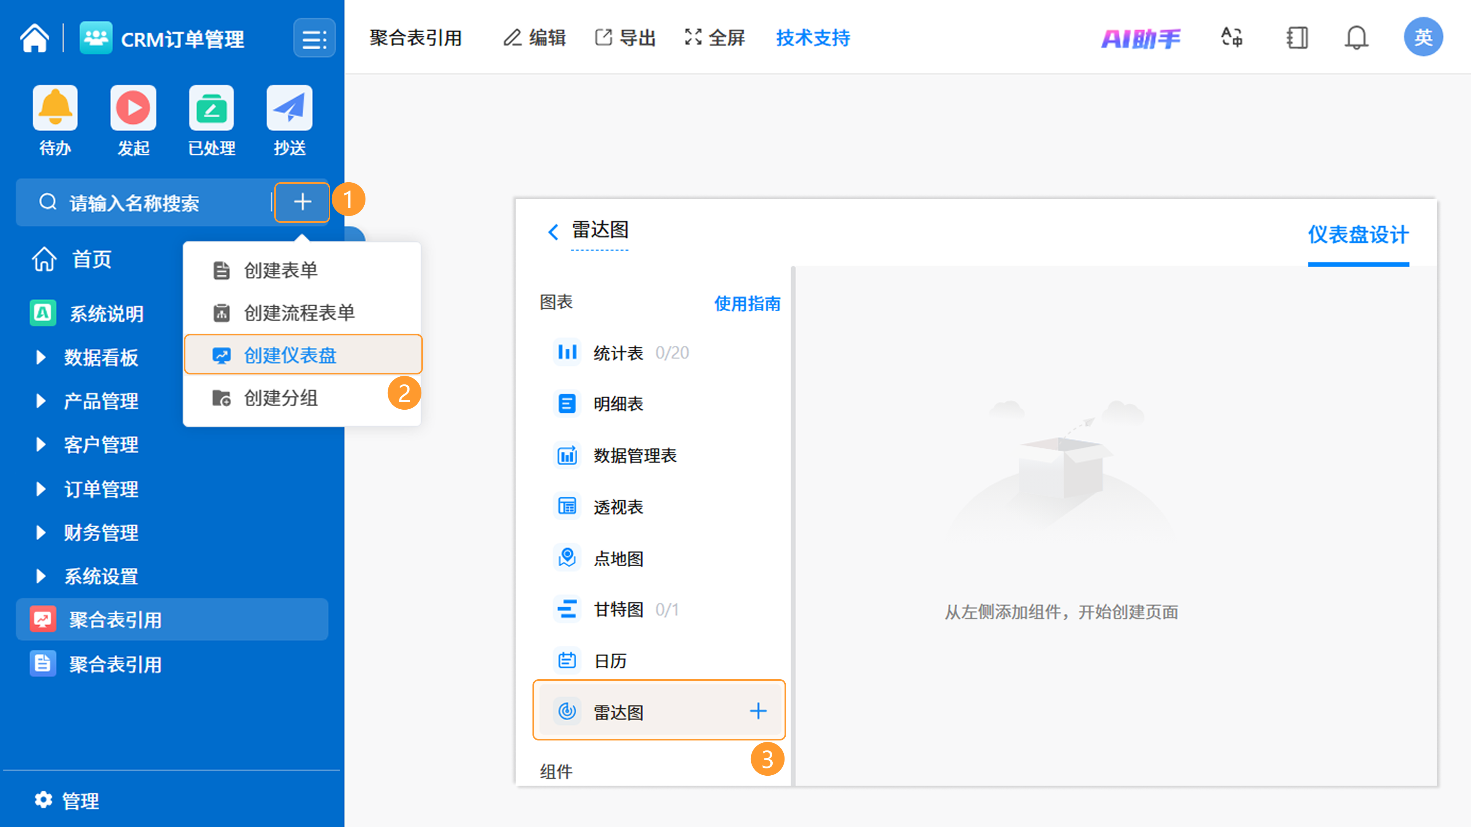Click 全屏 in the top toolbar
Viewport: 1471px width, 827px height.
[714, 38]
